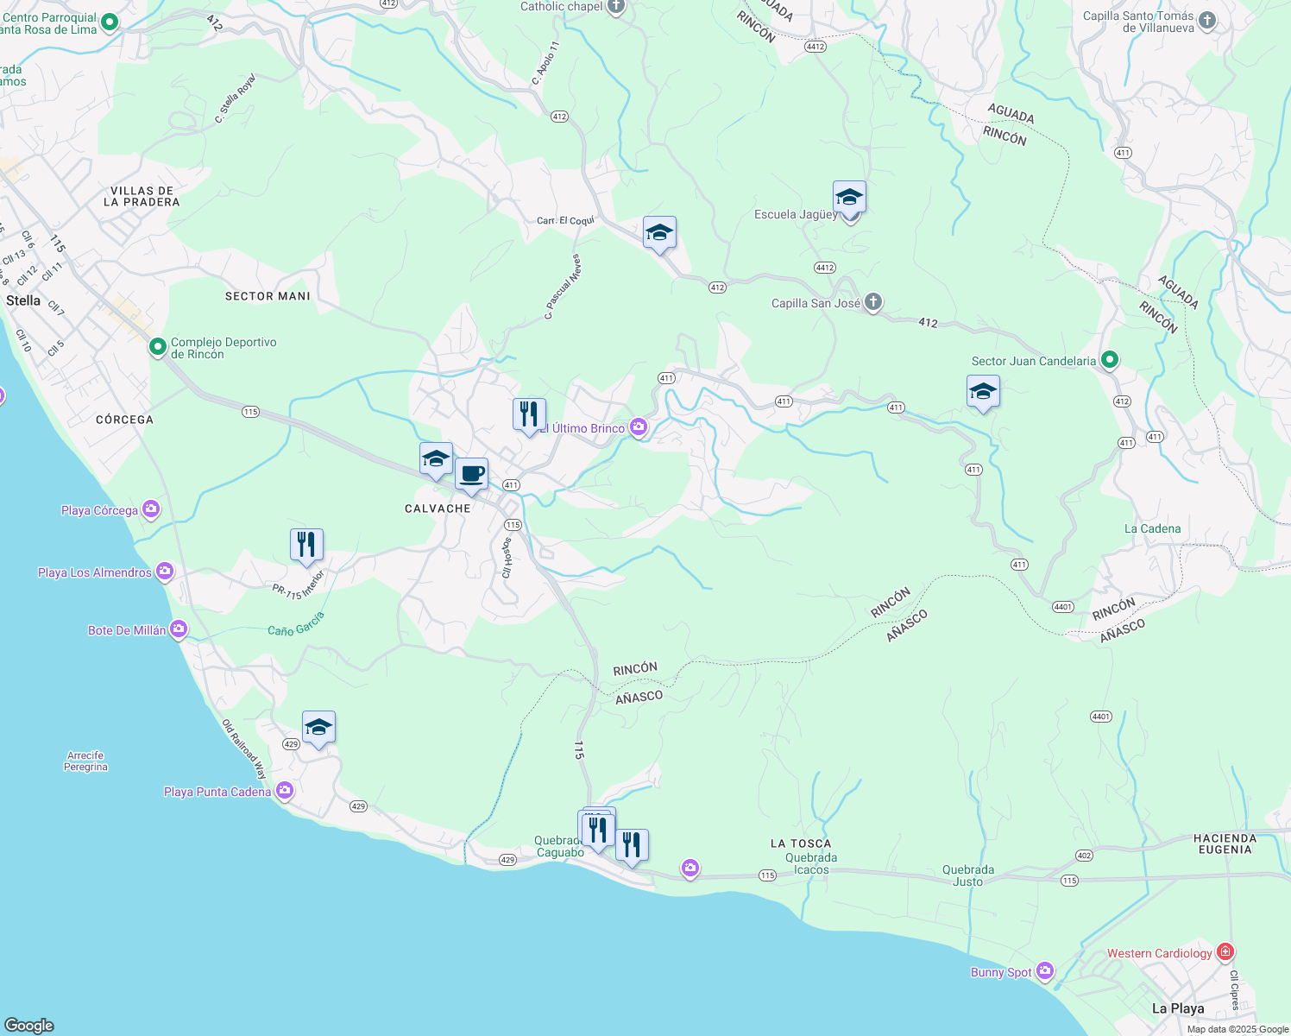Screen dimensions: 1291x1036
Task: Select the coffee shop marker near Calvache
Action: tap(471, 473)
